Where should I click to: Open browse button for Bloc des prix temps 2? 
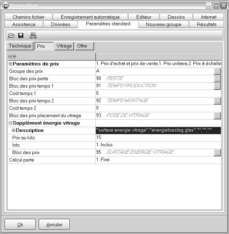click(217, 101)
